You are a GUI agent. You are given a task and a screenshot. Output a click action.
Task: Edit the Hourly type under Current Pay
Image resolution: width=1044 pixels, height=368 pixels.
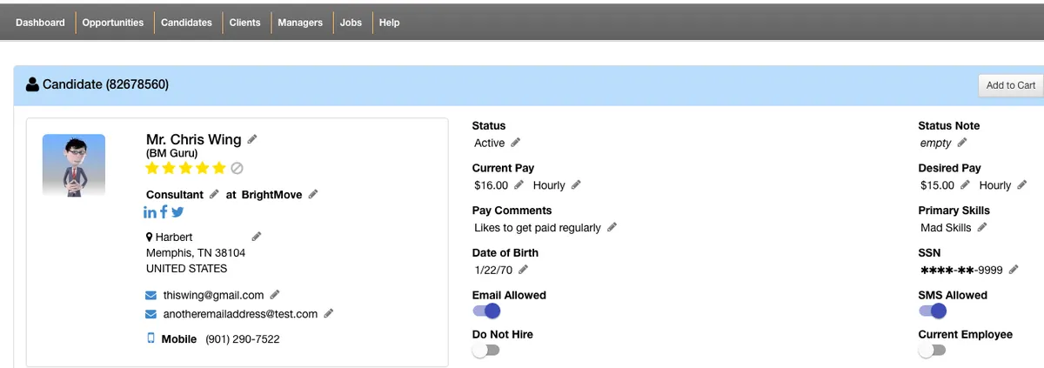(x=576, y=184)
